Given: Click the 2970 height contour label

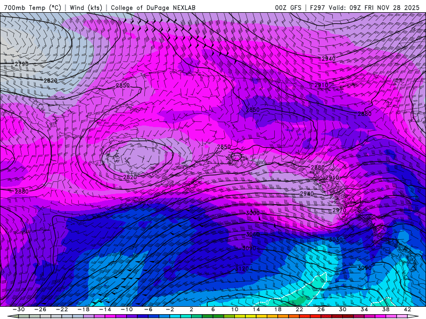Looking at the screenshot, I should click(339, 210).
